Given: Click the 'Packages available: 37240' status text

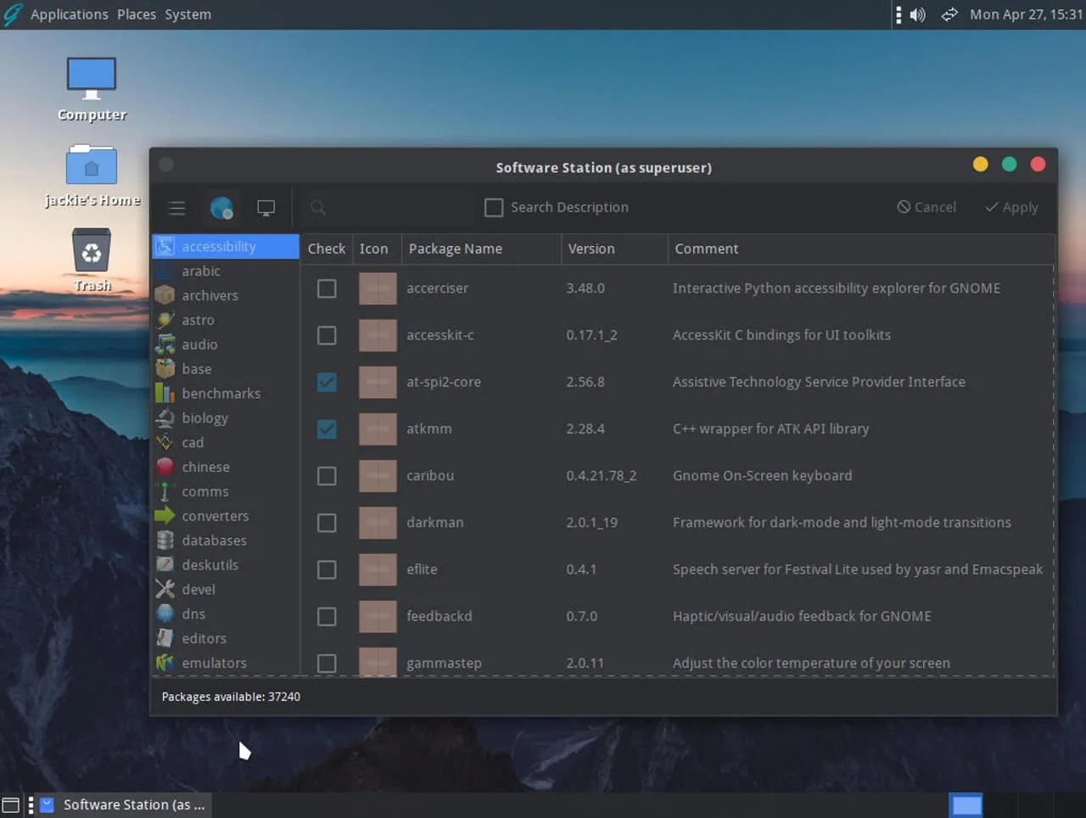Looking at the screenshot, I should click(231, 697).
